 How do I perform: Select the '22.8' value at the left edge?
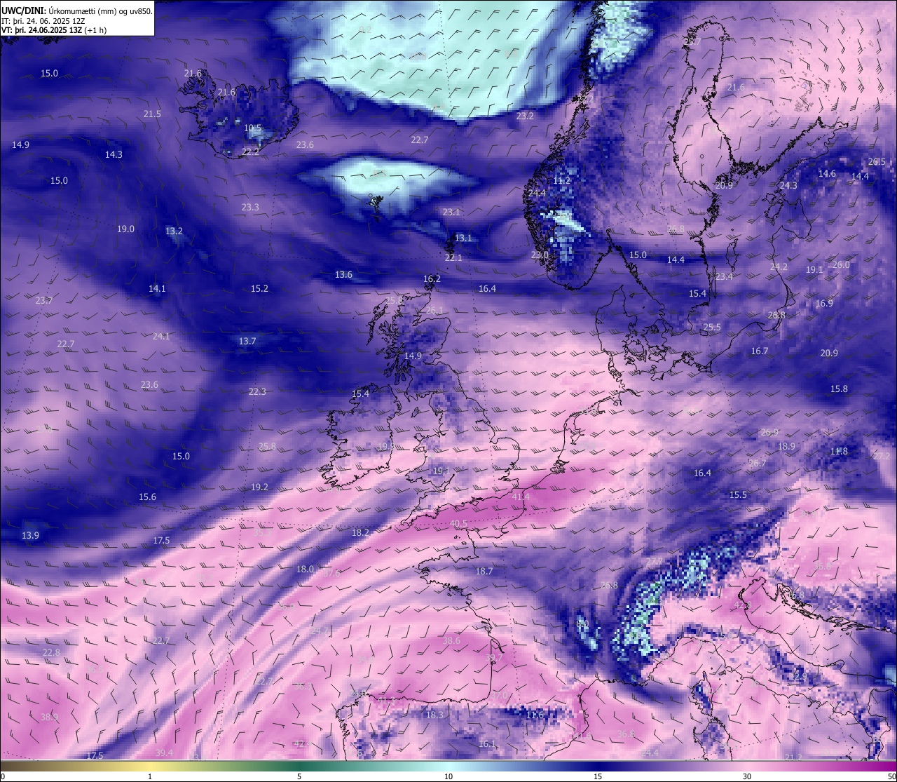51,652
